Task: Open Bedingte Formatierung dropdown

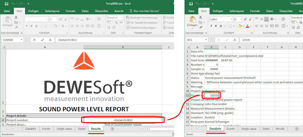Action: pyautogui.click(x=142, y=17)
